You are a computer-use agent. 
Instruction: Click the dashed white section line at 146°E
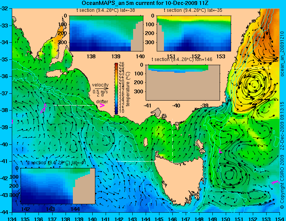pos(172,141)
